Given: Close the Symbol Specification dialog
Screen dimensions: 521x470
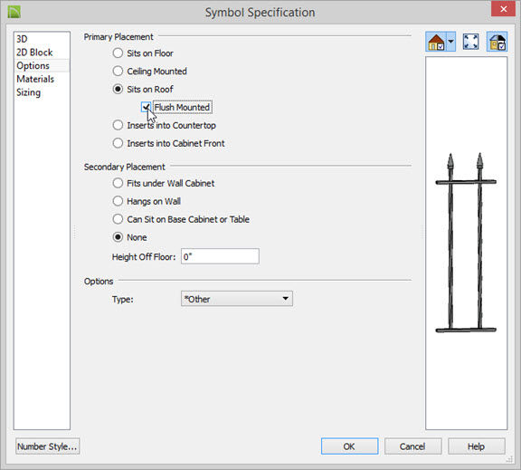Looking at the screenshot, I should (x=503, y=9).
